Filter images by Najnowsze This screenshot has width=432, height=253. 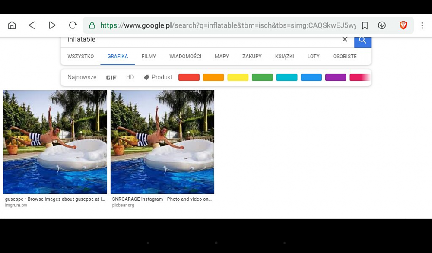pos(82,77)
